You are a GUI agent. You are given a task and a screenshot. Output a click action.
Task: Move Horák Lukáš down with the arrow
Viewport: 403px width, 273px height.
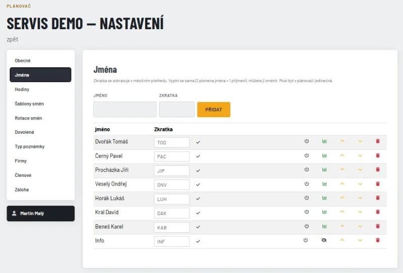coord(360,198)
